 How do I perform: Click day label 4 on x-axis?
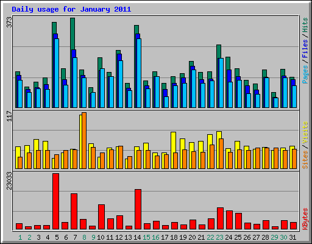(48, 237)
